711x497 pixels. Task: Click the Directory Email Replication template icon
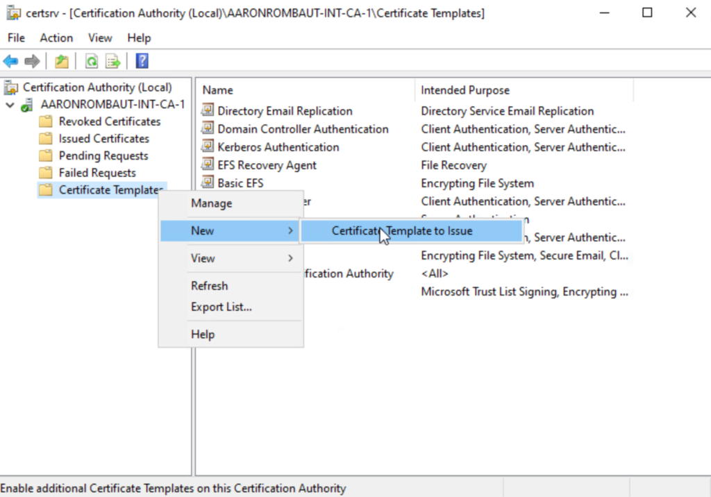point(208,111)
